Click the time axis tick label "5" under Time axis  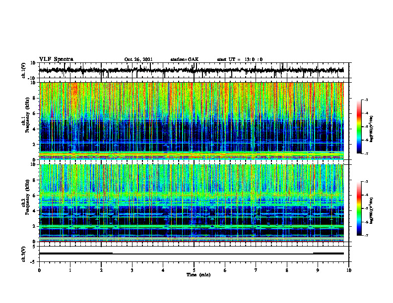point(194,270)
